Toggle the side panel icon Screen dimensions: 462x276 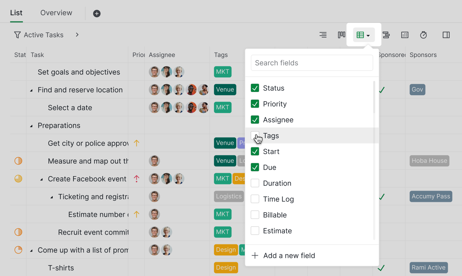(x=446, y=35)
